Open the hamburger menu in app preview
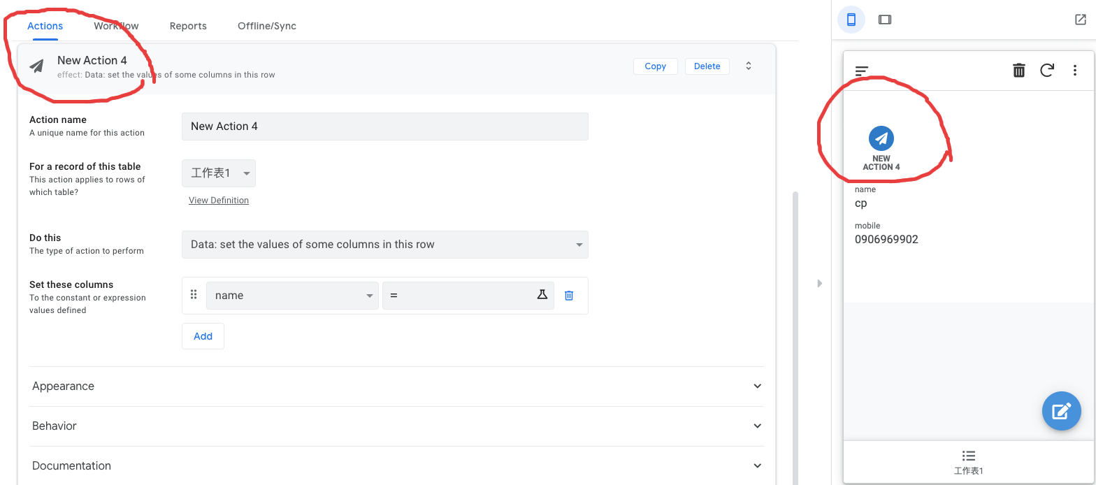This screenshot has height=485, width=1096. tap(862, 71)
